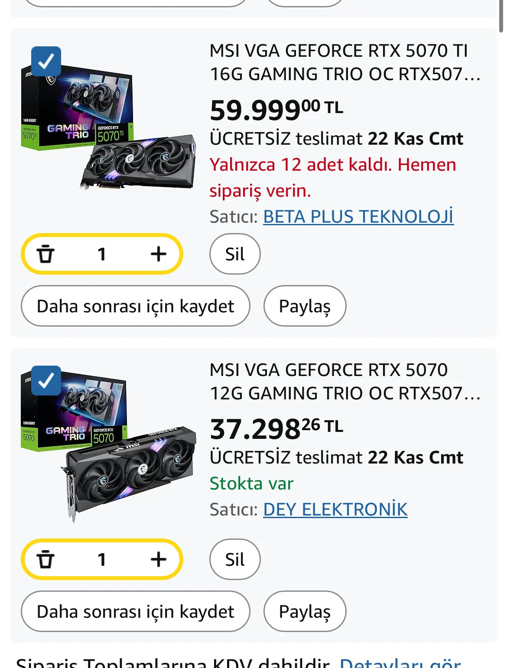Open RTX 5070 12G product title
Image resolution: width=507 pixels, height=668 pixels.
pyautogui.click(x=344, y=382)
